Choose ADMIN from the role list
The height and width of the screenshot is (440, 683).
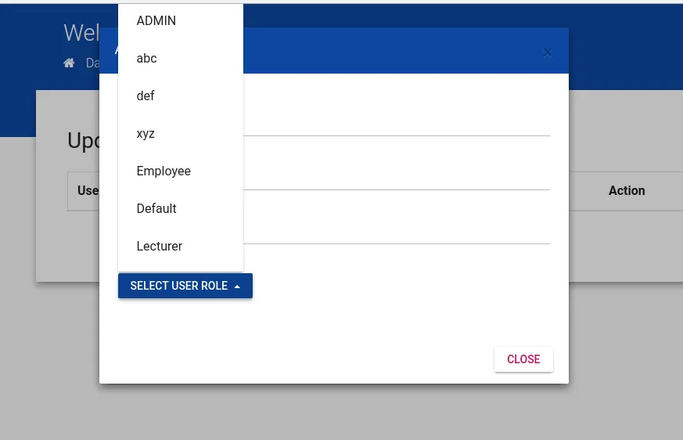pos(156,21)
